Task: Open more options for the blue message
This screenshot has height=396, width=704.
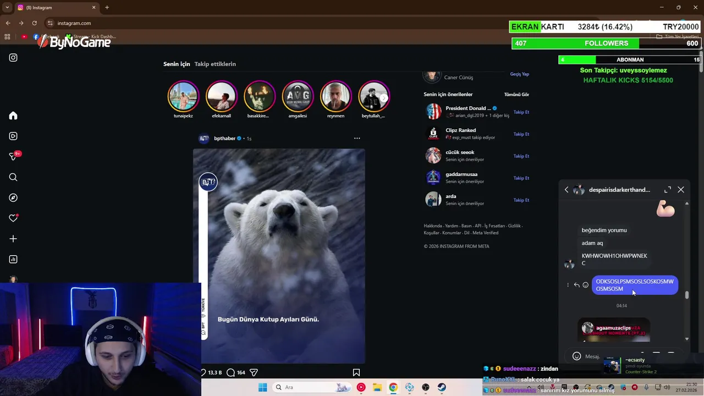Action: tap(568, 285)
